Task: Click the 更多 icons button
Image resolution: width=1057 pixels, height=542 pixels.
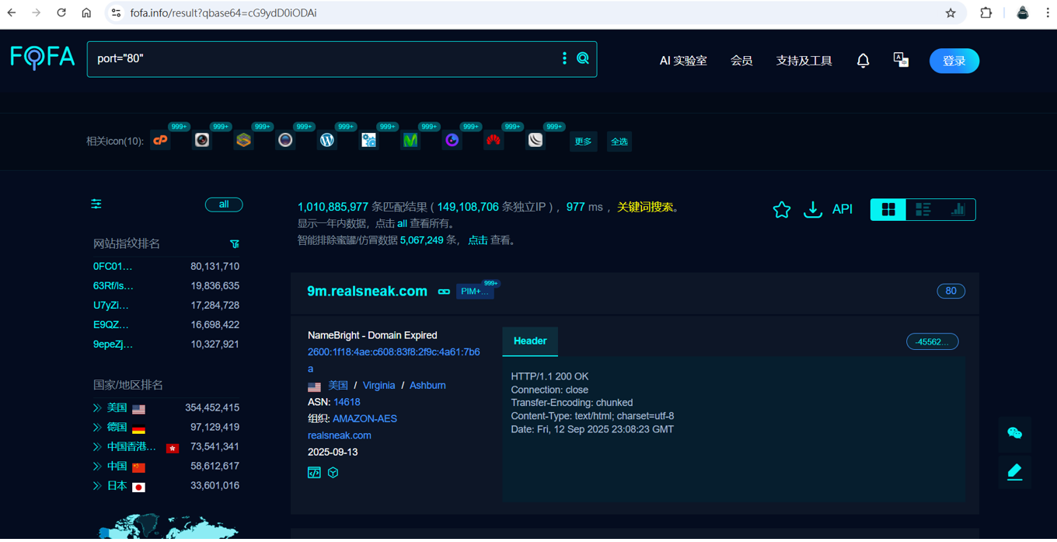Action: [x=583, y=142]
